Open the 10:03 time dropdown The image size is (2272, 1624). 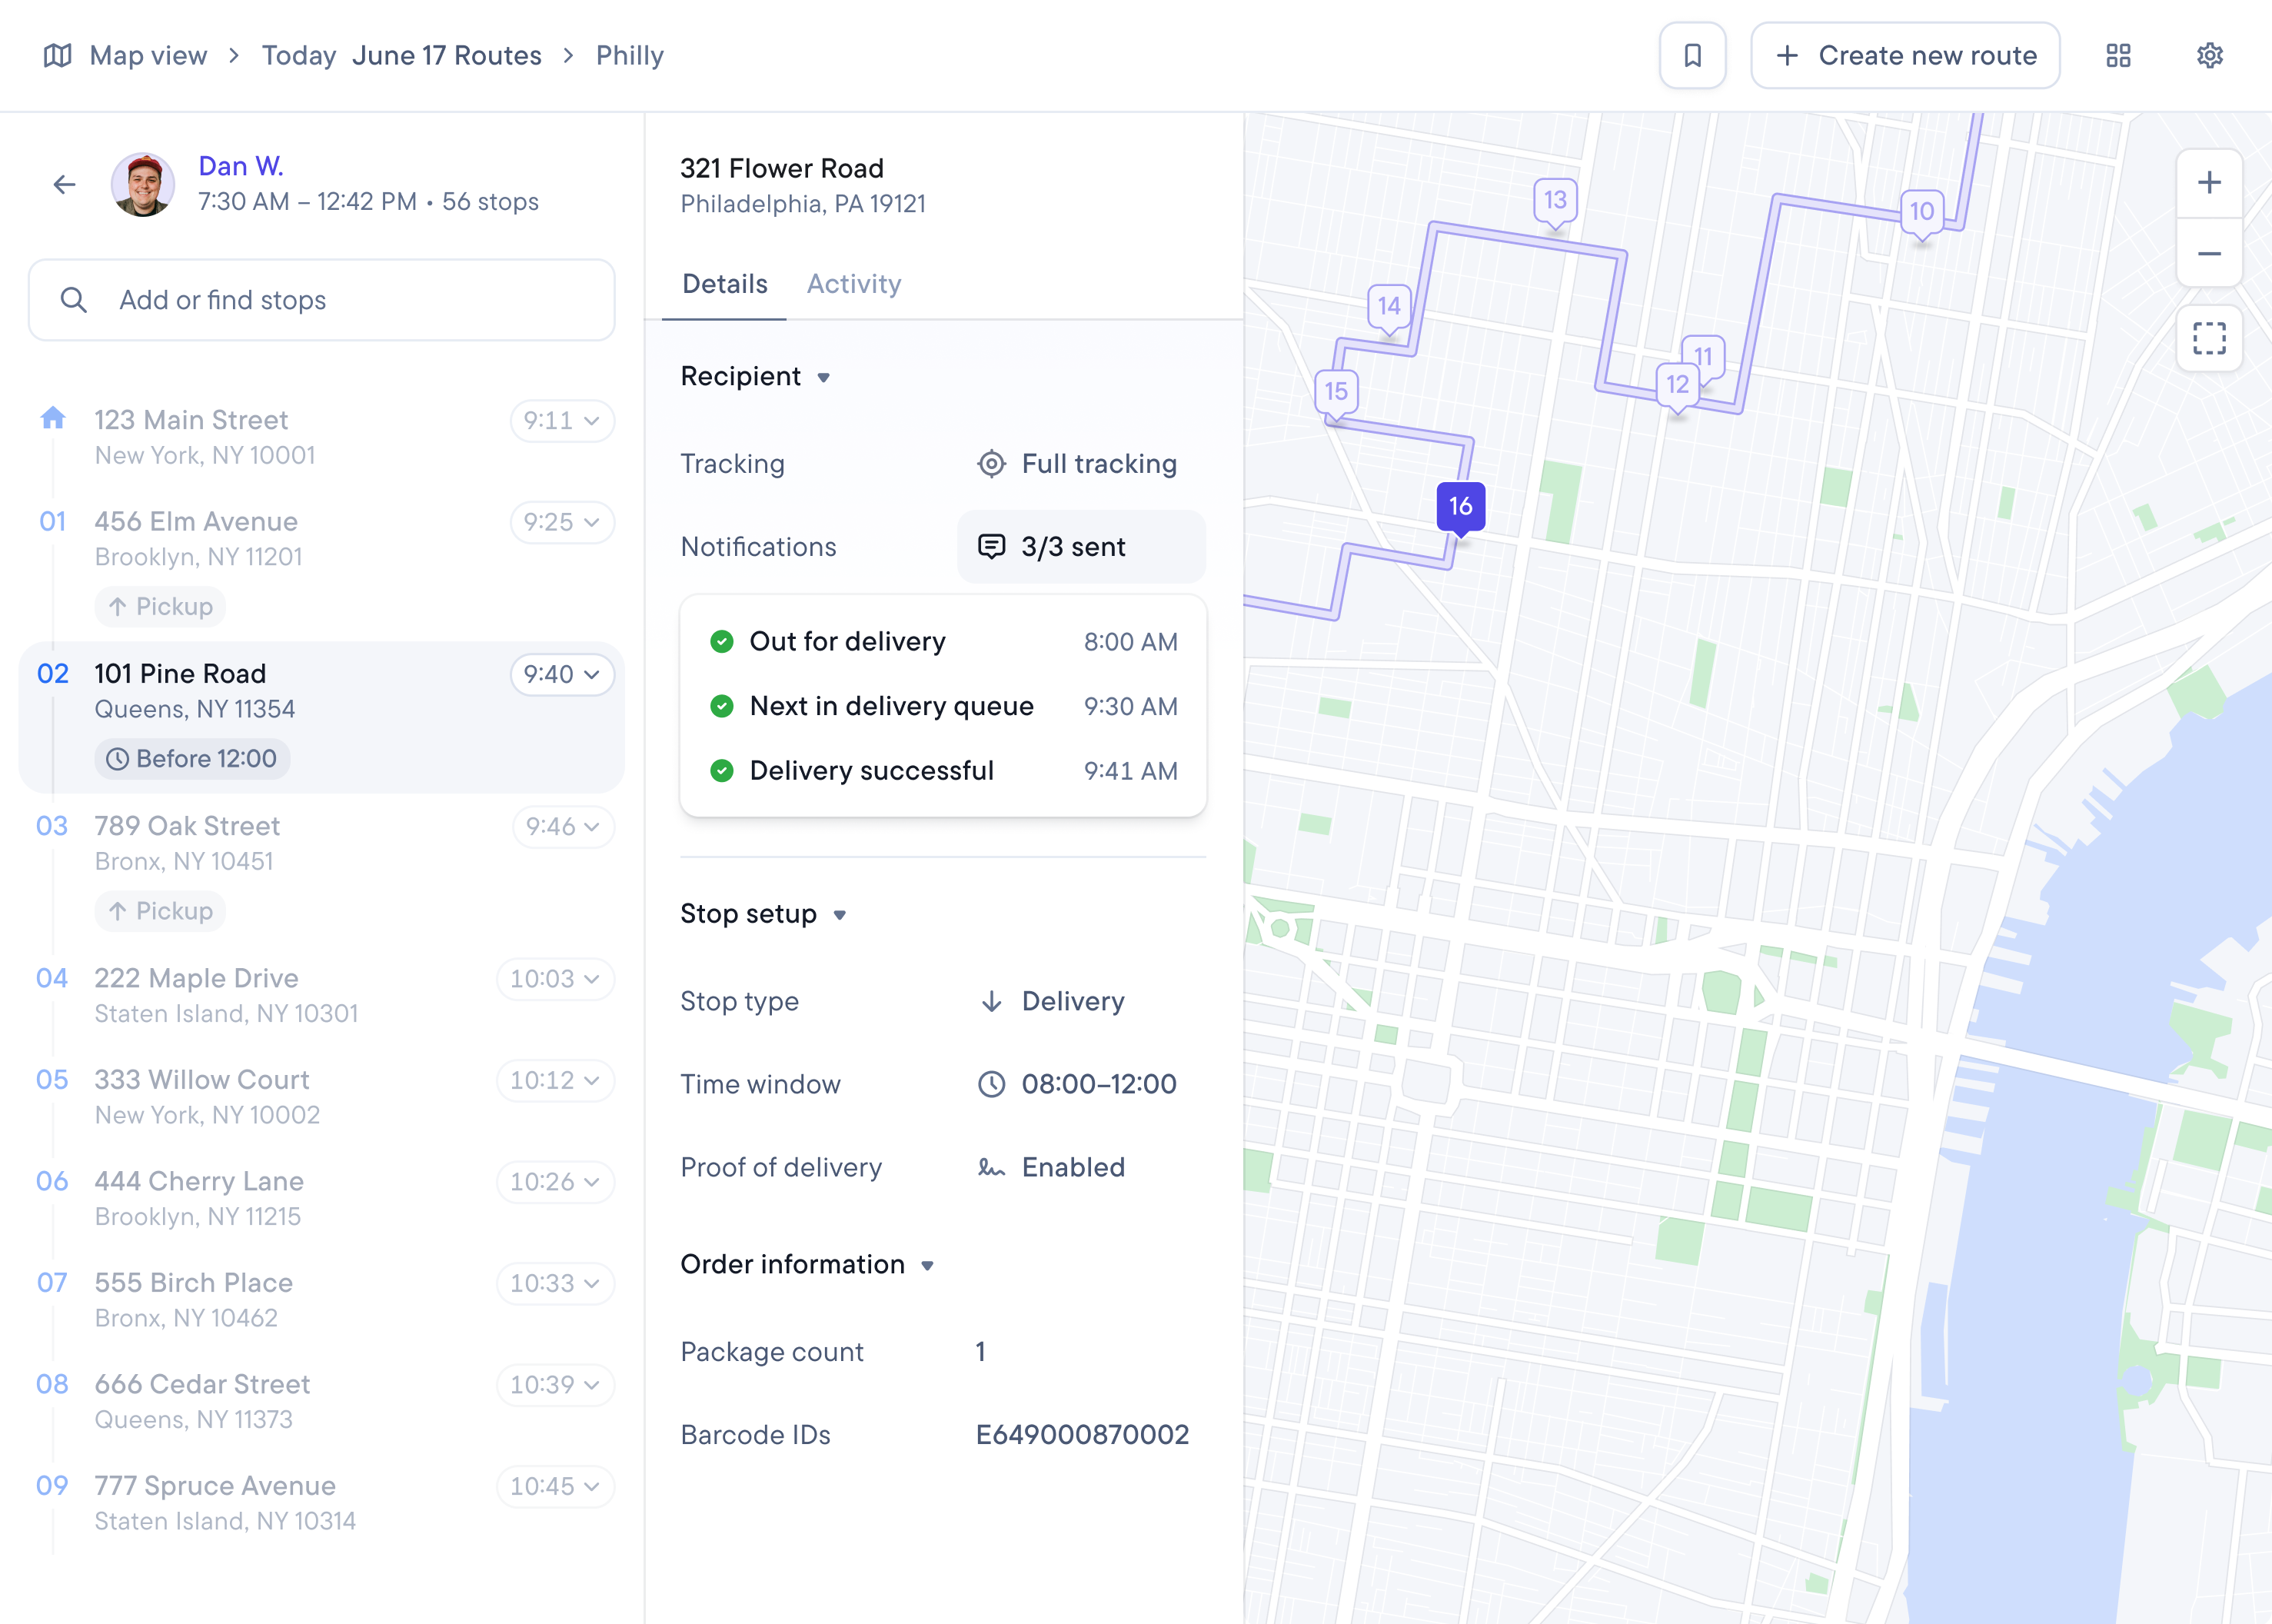(555, 979)
